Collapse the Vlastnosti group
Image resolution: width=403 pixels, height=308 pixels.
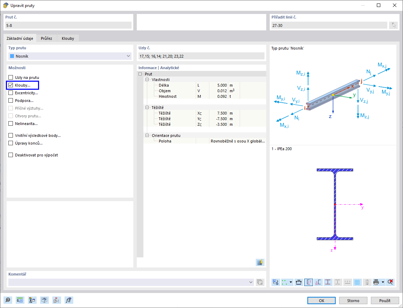coord(147,80)
